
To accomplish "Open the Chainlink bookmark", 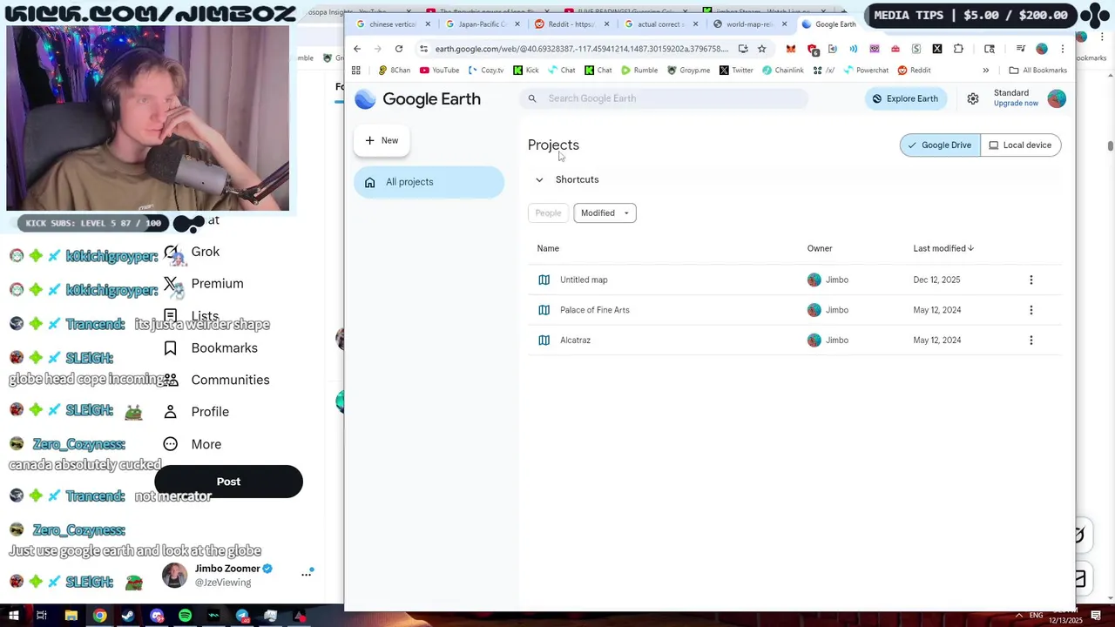I will 783,71.
